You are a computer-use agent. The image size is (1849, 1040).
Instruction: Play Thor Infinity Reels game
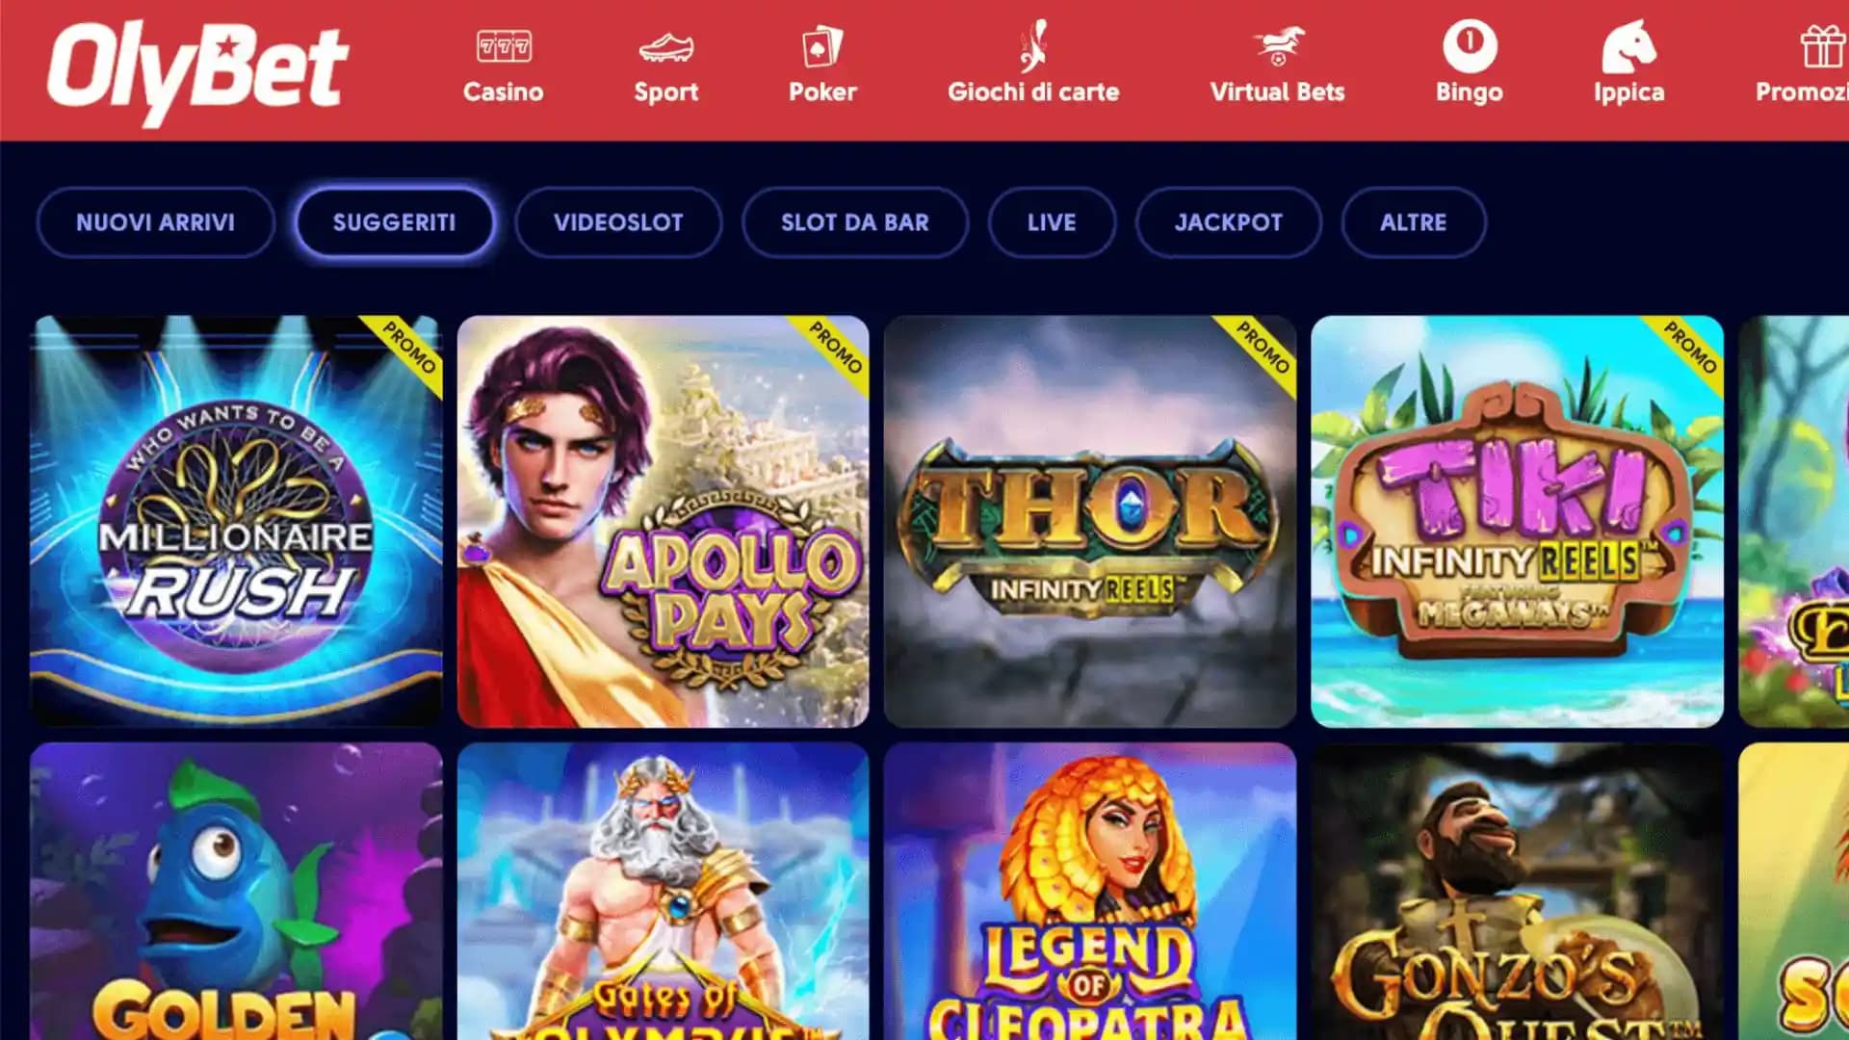click(1090, 521)
